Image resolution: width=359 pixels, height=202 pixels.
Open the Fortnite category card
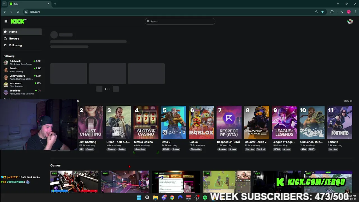340,123
